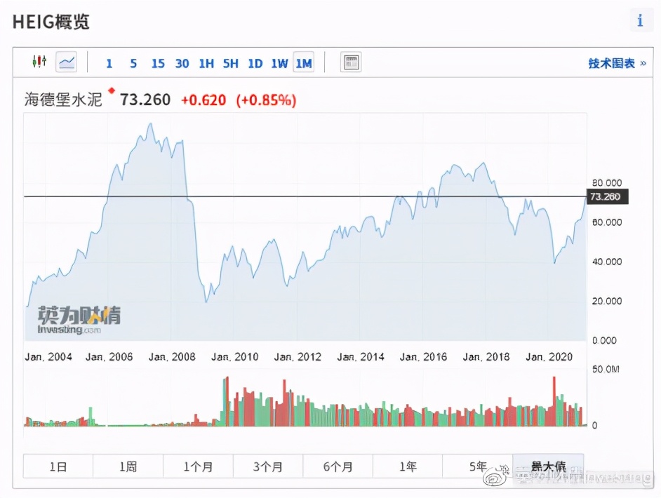Click the key events icon after 1M
Screen dimensions: 661x498
pos(351,62)
